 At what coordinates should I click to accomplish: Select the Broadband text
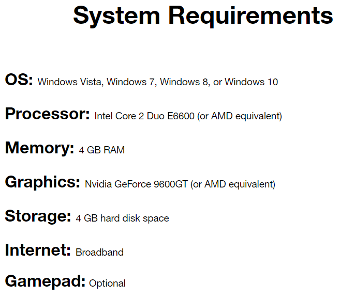pyautogui.click(x=99, y=253)
